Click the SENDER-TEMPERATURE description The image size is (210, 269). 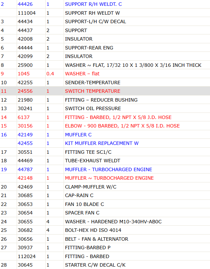point(93,83)
